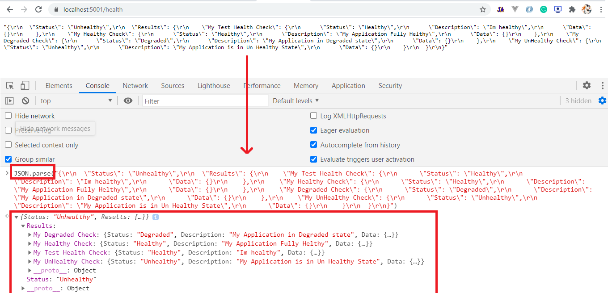Uncheck Autocomplete from history
Viewport: 608px width, 293px height.
(x=314, y=145)
